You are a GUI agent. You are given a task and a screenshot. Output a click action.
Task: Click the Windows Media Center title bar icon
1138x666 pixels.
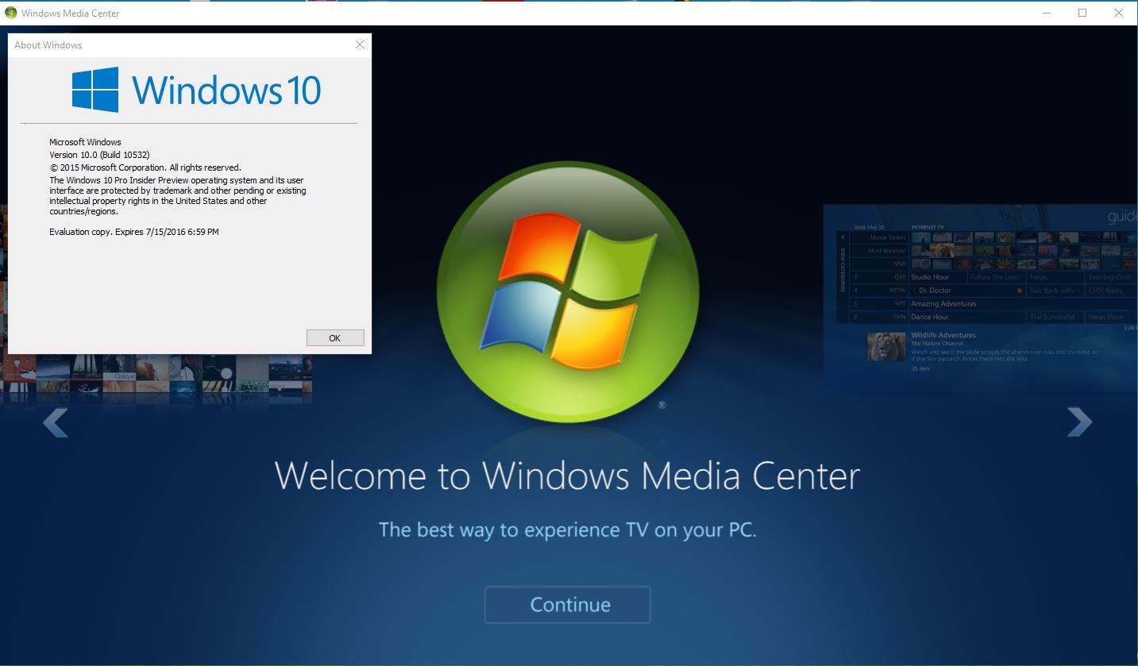(10, 13)
